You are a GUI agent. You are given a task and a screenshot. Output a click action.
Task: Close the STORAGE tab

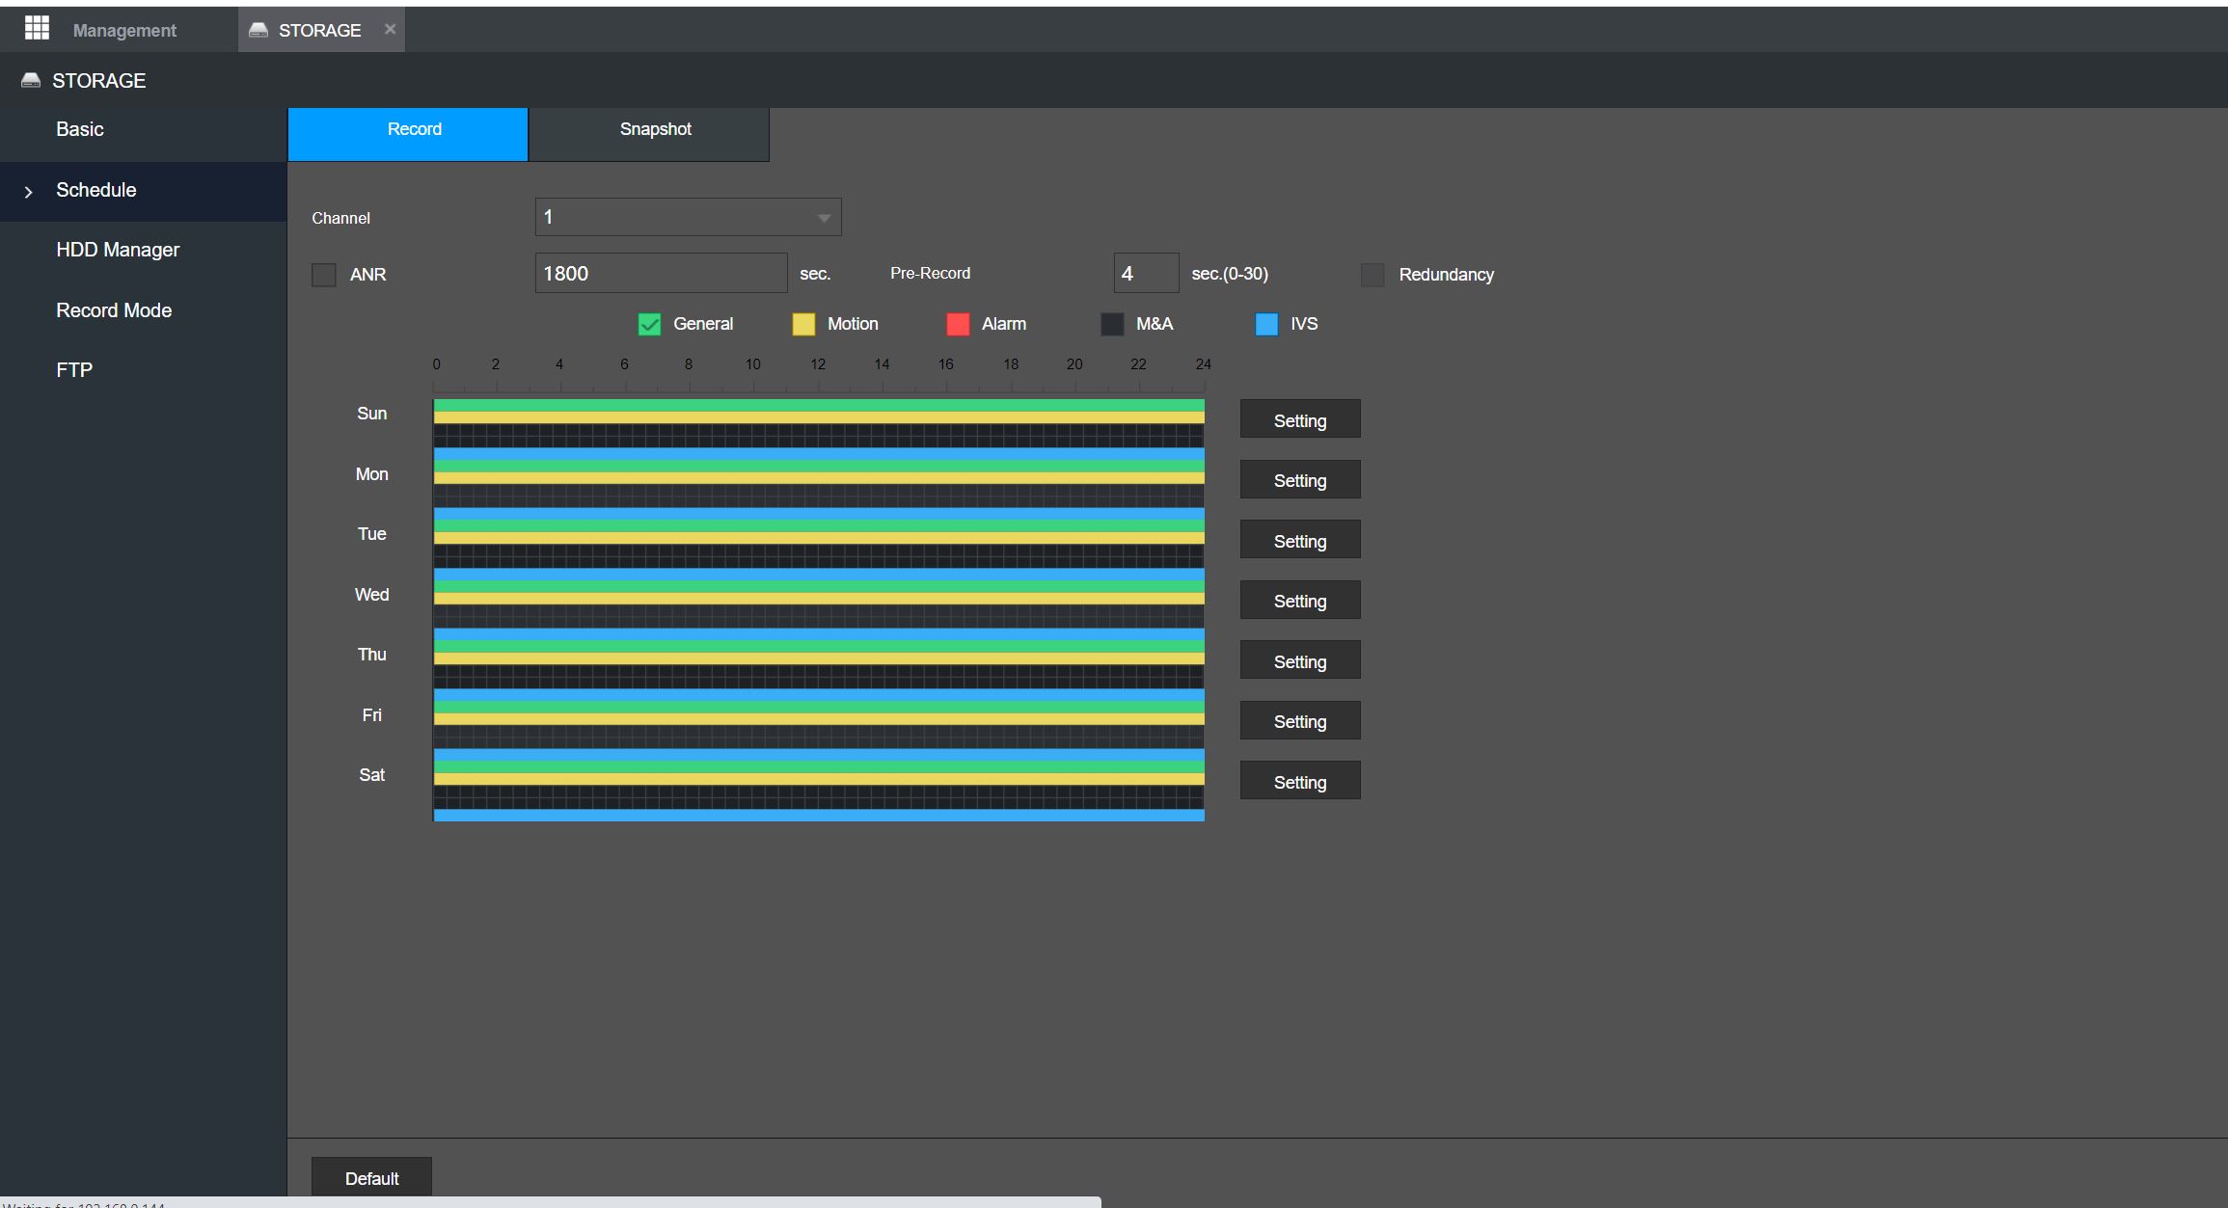tap(390, 29)
